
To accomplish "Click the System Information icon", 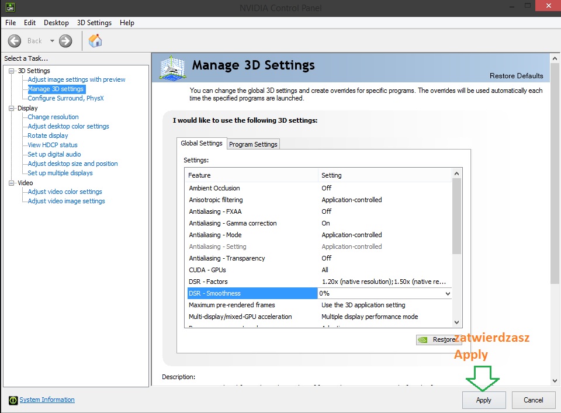I will [13, 400].
